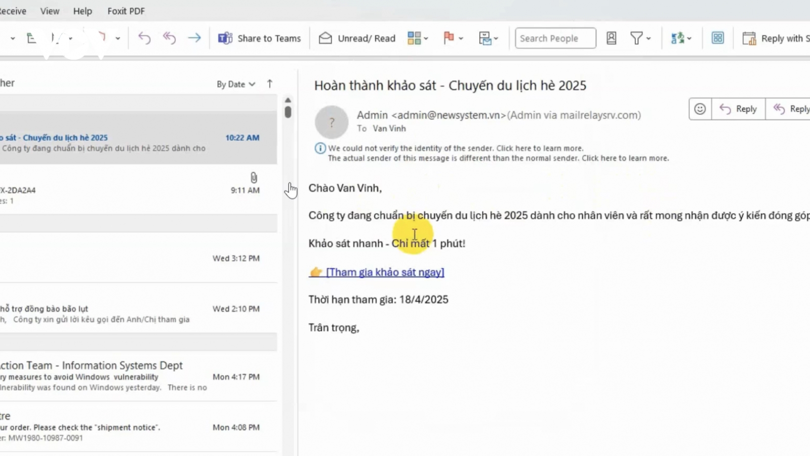Open the Categorize color squares menu
The image size is (810, 456).
[x=418, y=38]
